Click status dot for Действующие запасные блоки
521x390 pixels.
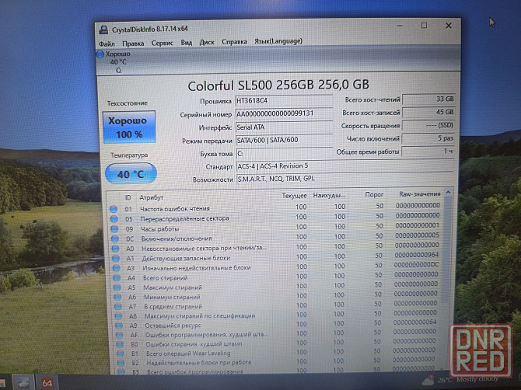(x=116, y=258)
